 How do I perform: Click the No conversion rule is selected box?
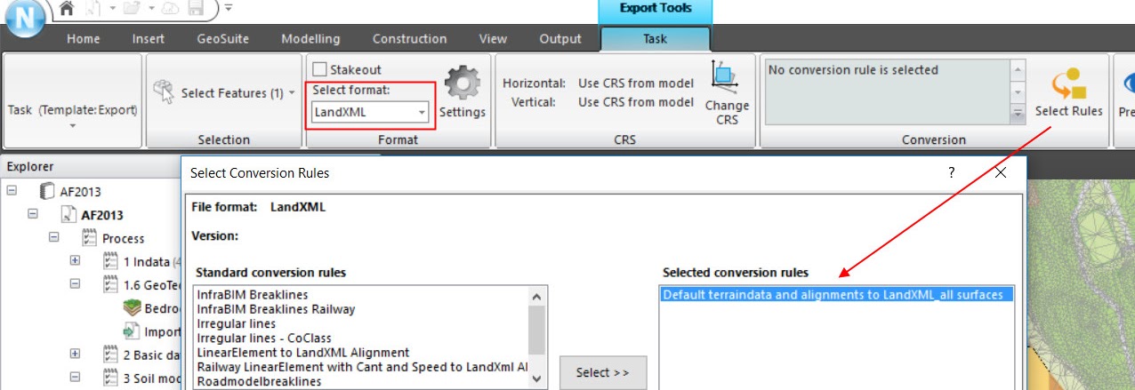pos(887,92)
